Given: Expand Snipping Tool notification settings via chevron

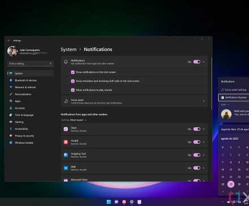Looking at the screenshot, I should click(204, 155).
